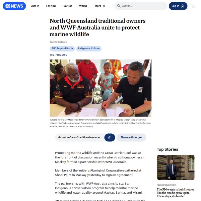Click the user profile icon in Log in
Screen dimensions: 201x201
(x=183, y=6)
